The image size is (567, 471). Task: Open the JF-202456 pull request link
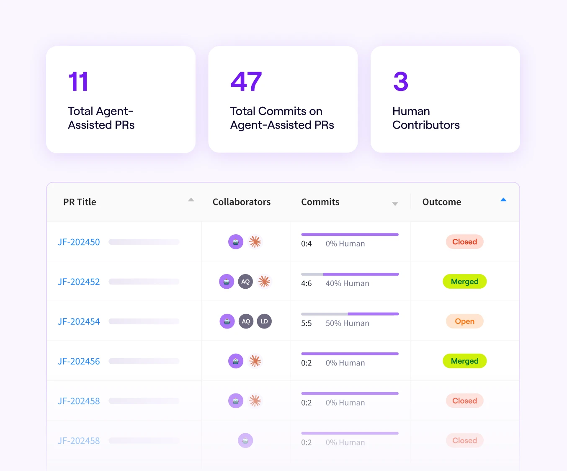point(79,361)
